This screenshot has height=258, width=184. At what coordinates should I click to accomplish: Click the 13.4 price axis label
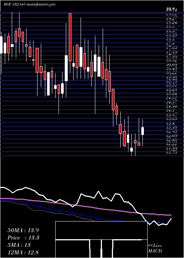170,123
